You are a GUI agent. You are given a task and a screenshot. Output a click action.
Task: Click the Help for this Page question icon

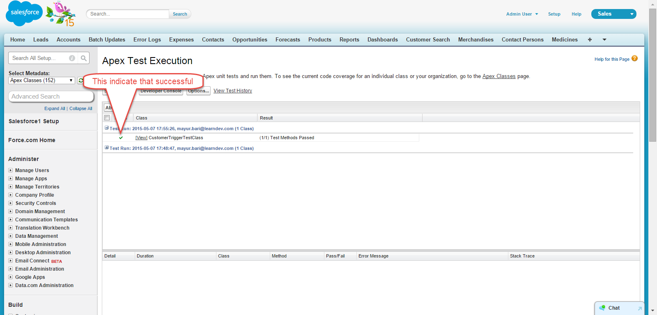[634, 58]
